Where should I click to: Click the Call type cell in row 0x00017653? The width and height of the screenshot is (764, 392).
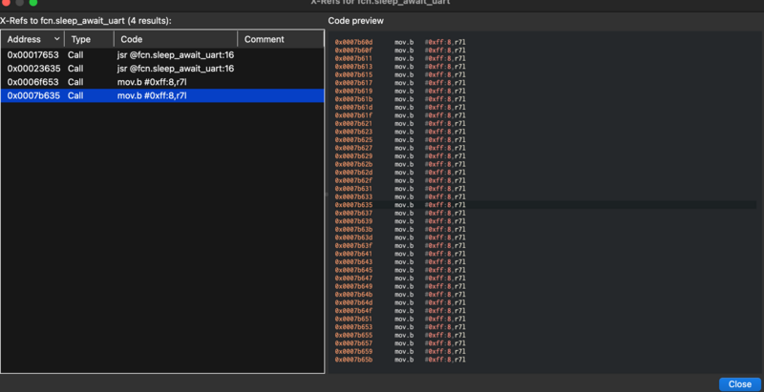[x=75, y=55]
